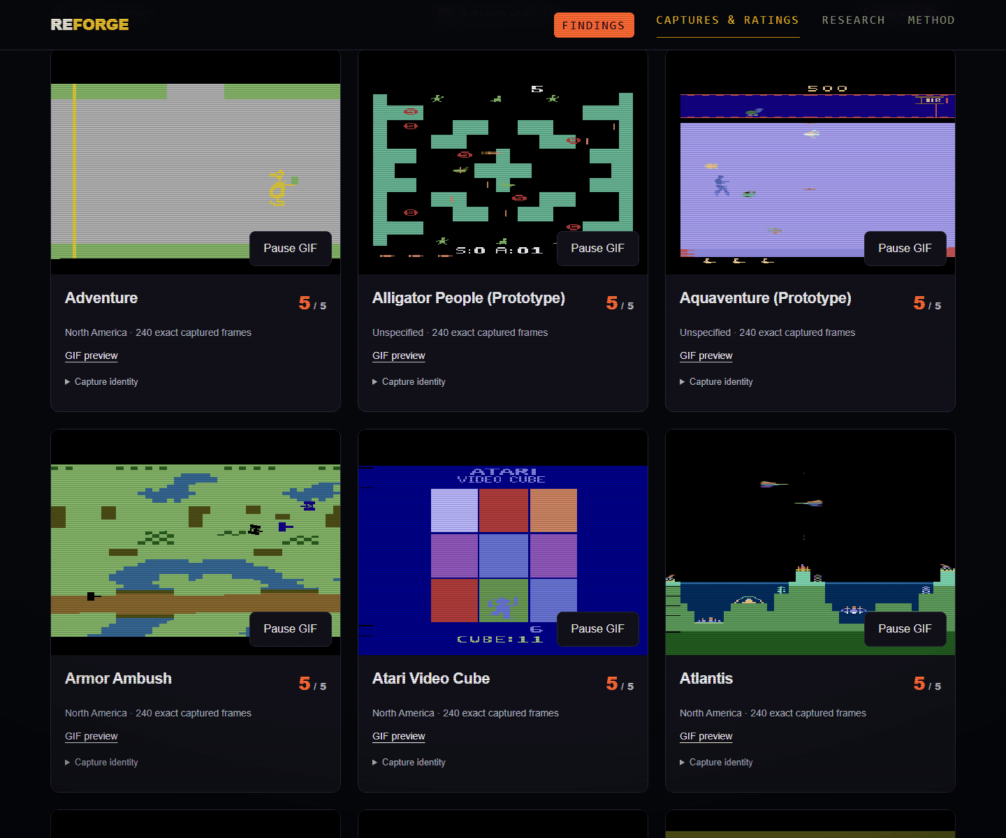Click Alligator People's Unspecified frames info

(460, 333)
